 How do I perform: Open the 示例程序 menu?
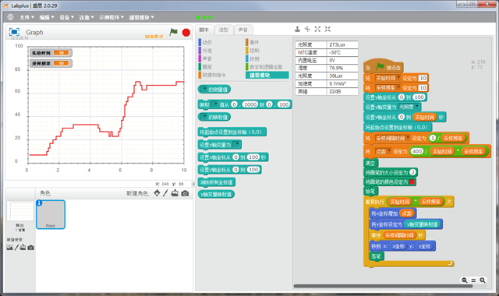click(x=111, y=17)
